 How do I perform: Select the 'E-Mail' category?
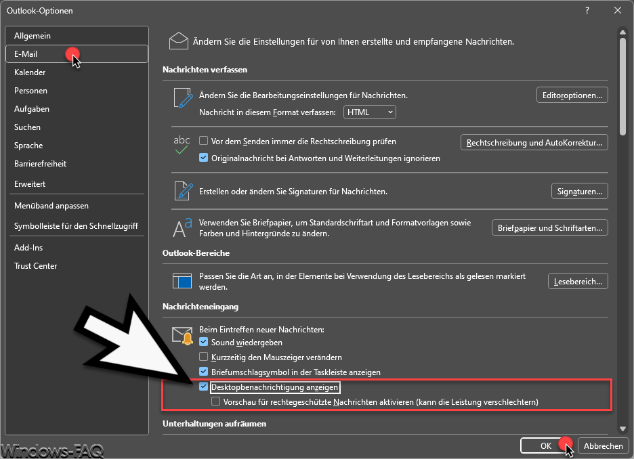(77, 53)
